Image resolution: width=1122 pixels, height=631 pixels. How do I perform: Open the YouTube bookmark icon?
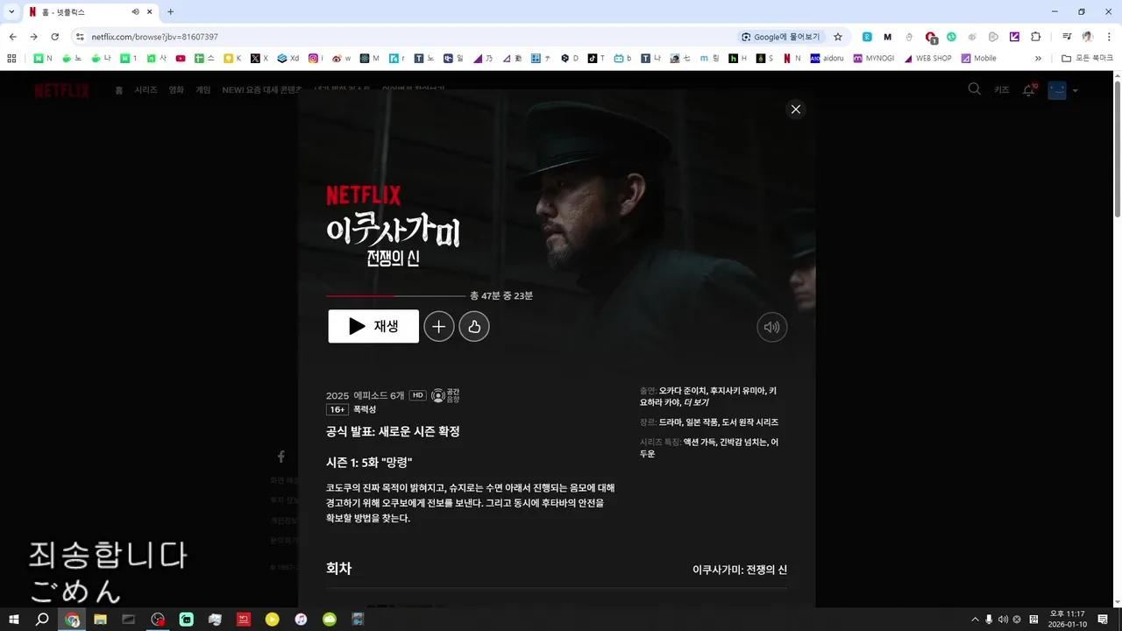click(181, 58)
